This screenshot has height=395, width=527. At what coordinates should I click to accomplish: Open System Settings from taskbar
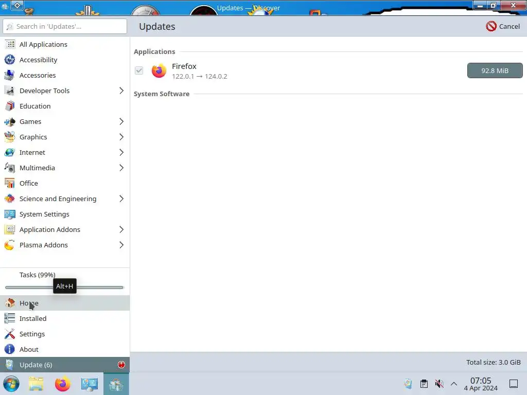(x=90, y=384)
